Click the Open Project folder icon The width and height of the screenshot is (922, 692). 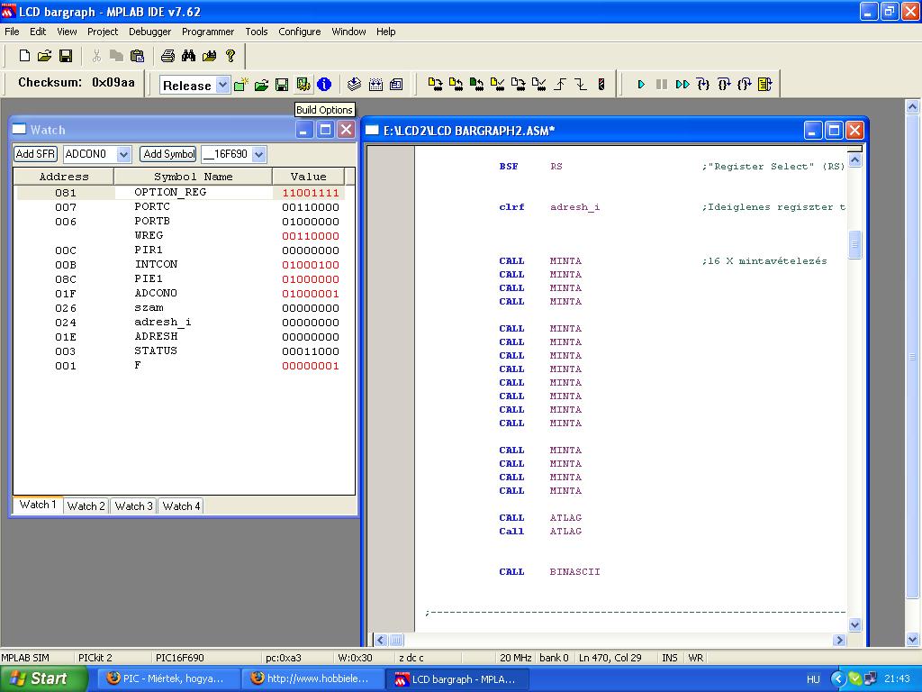pyautogui.click(x=262, y=85)
